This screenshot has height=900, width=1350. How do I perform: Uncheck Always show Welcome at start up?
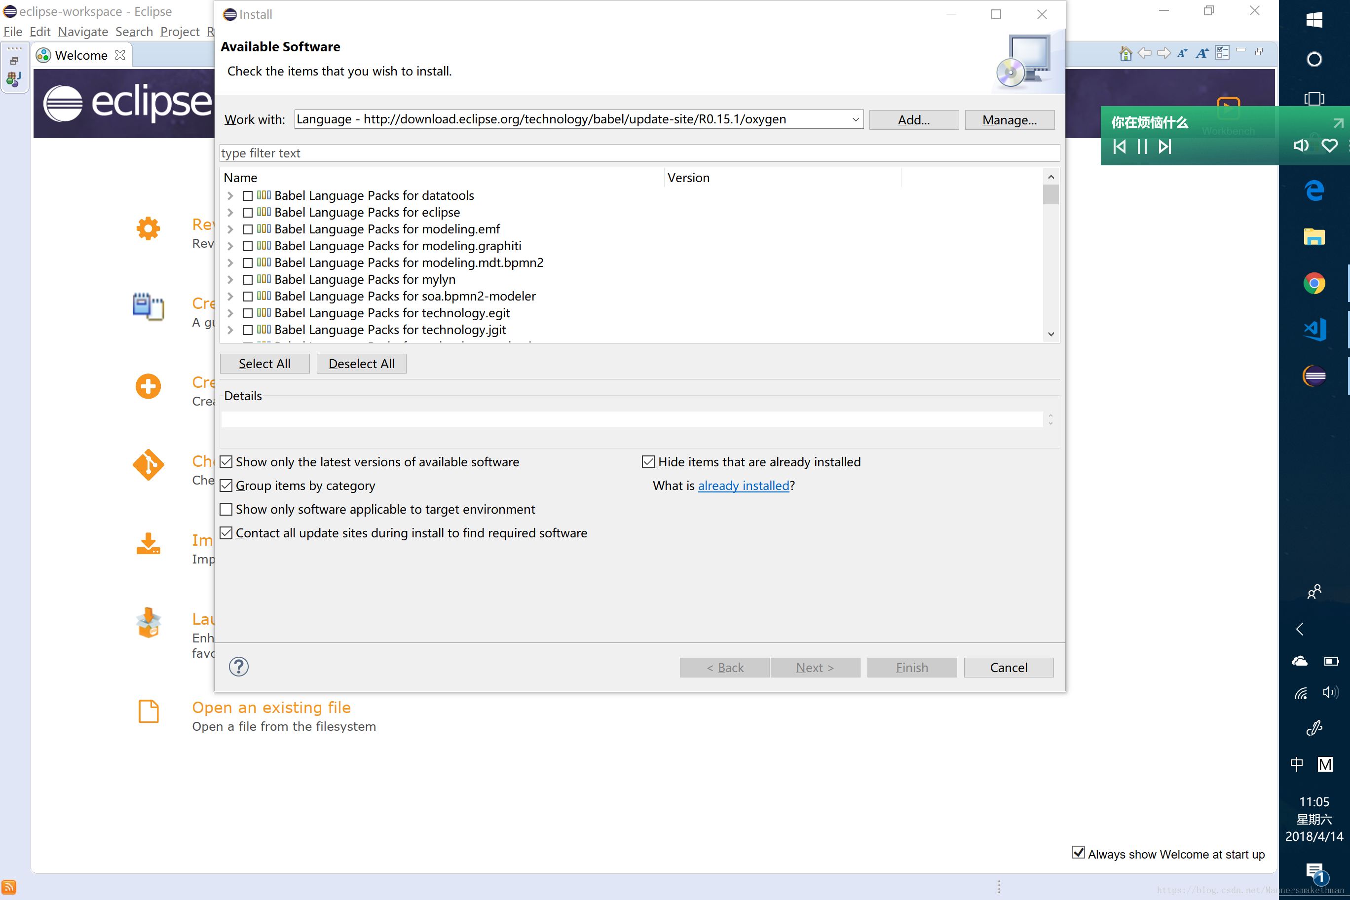point(1079,852)
